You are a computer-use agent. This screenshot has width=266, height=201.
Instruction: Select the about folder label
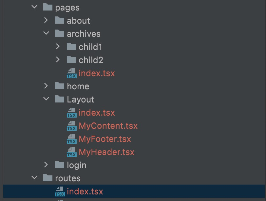coord(78,21)
